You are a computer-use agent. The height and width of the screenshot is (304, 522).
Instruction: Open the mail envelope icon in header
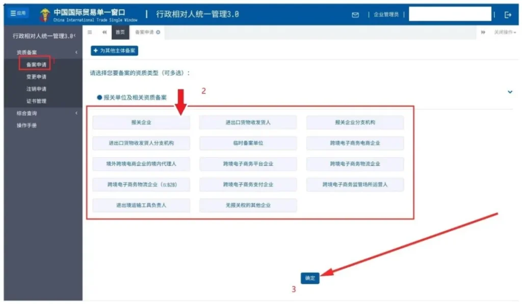pos(355,15)
